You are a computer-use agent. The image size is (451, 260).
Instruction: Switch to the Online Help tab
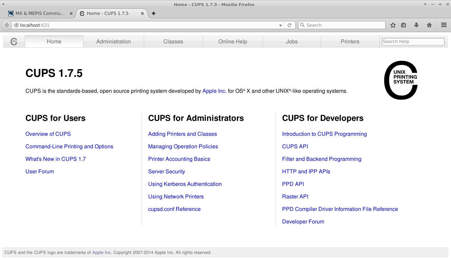(233, 42)
